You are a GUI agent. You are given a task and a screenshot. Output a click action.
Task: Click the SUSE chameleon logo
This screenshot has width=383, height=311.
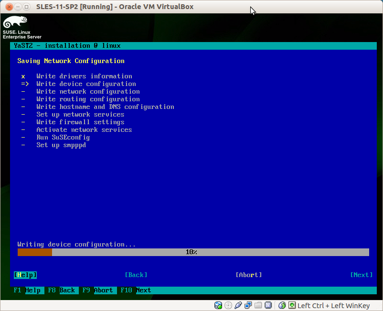(x=15, y=22)
